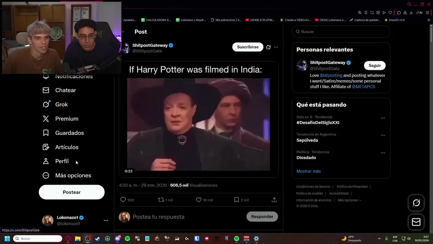Open more options for Diosdado trend
Viewport: 433px width, 244px height.
click(383, 153)
